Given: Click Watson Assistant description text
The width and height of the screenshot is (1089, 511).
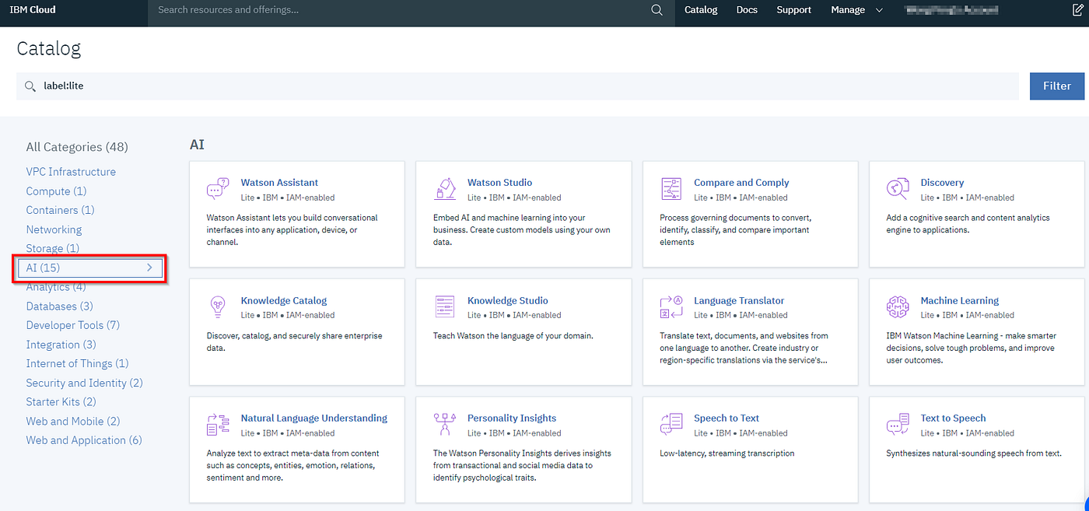Looking at the screenshot, I should pyautogui.click(x=292, y=229).
